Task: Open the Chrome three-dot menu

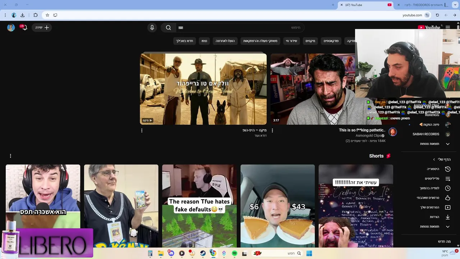Action: point(5,15)
